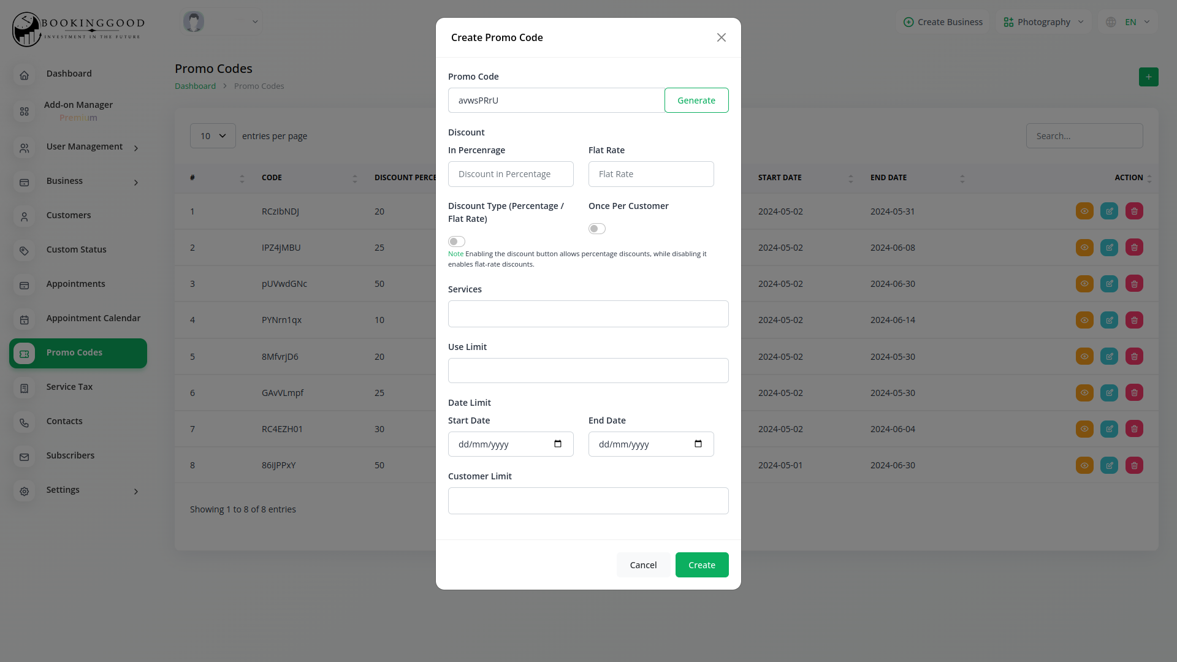1177x662 pixels.
Task: Click the delete icon on row 6
Action: (x=1134, y=393)
